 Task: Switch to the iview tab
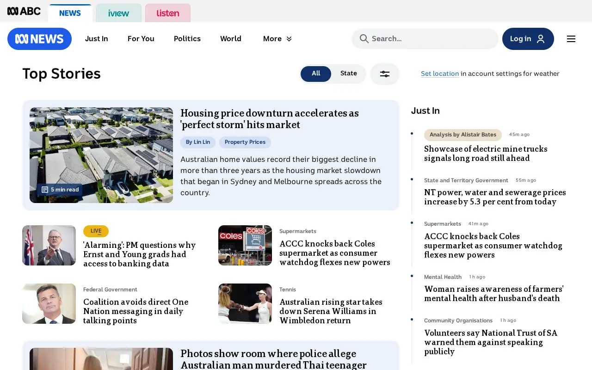point(119,13)
